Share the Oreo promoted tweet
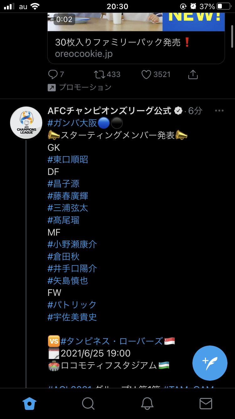 (x=193, y=74)
